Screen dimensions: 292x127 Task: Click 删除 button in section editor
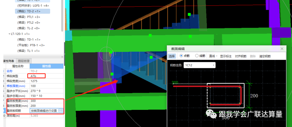coord(253,56)
